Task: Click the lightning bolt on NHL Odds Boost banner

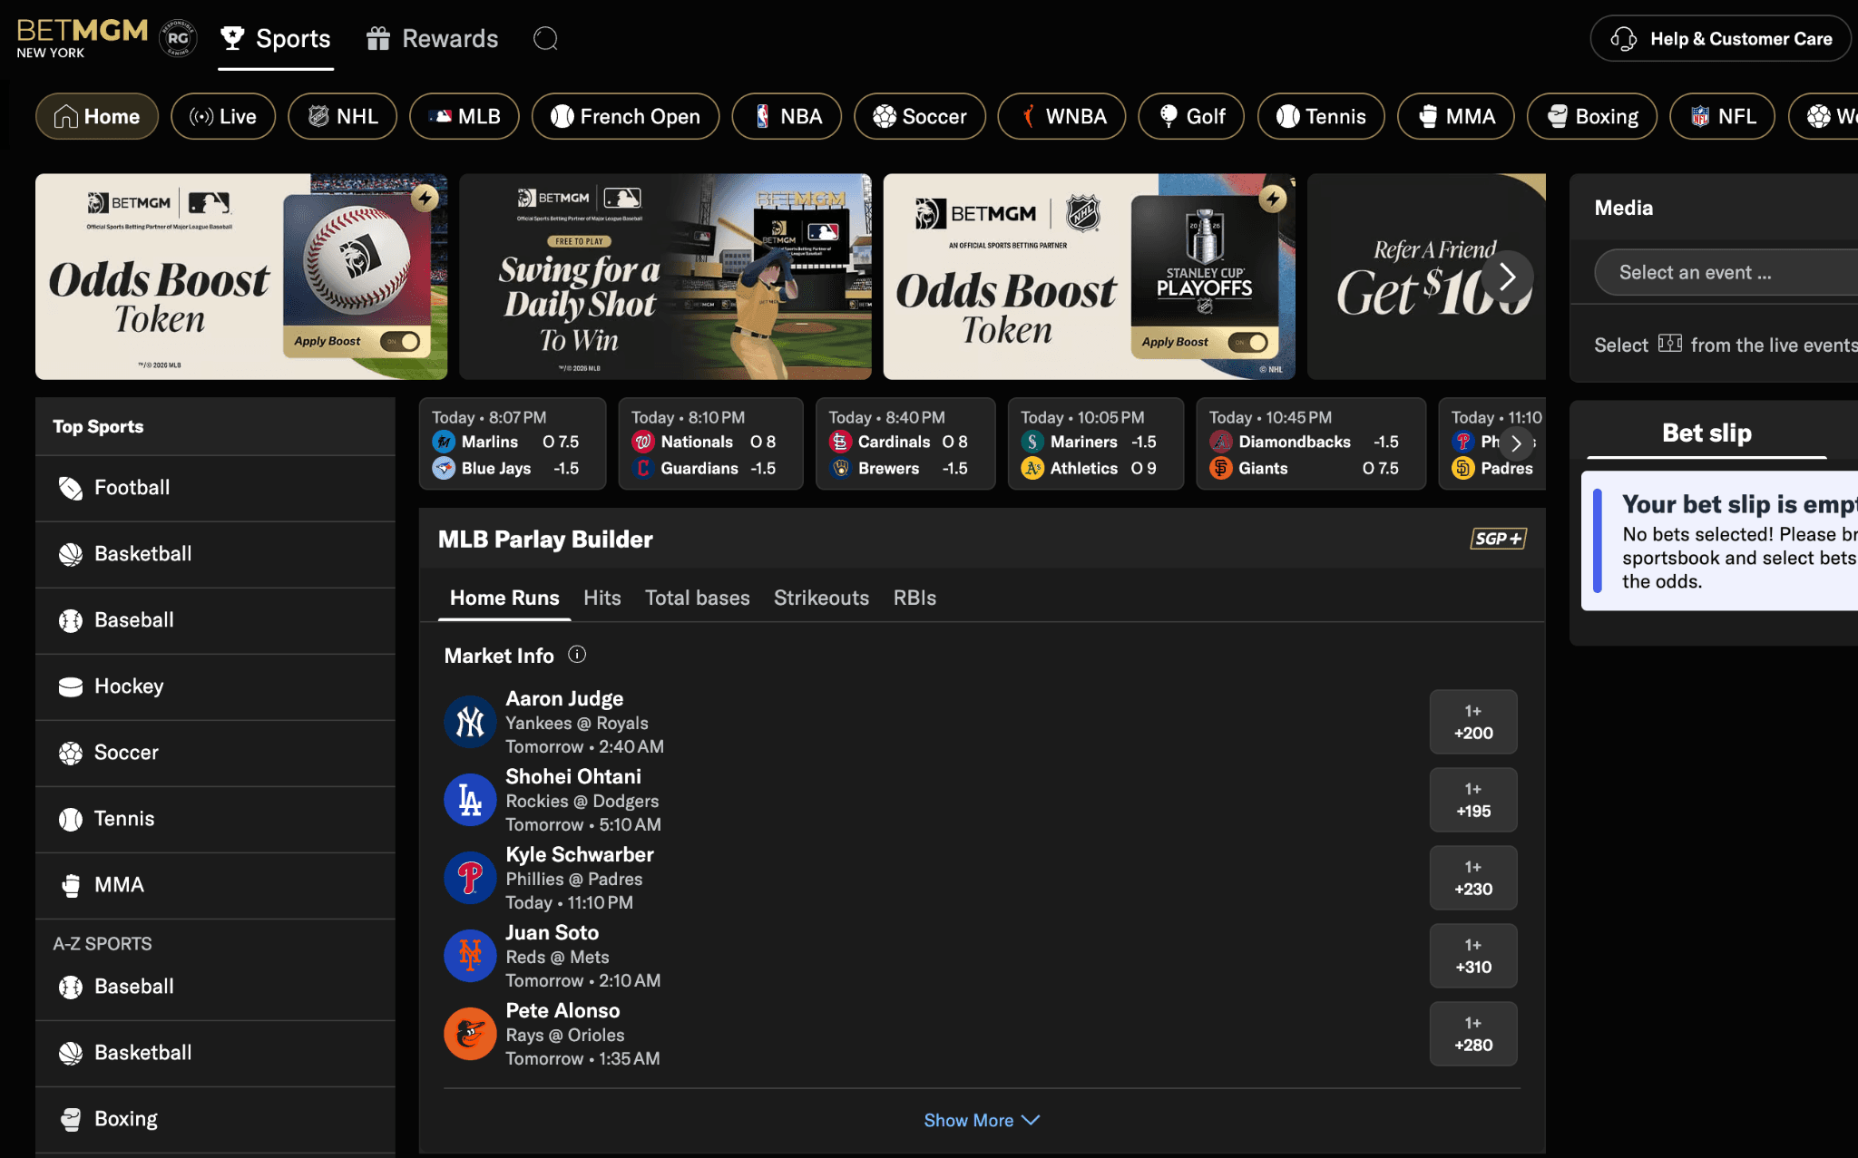Action: (1273, 198)
